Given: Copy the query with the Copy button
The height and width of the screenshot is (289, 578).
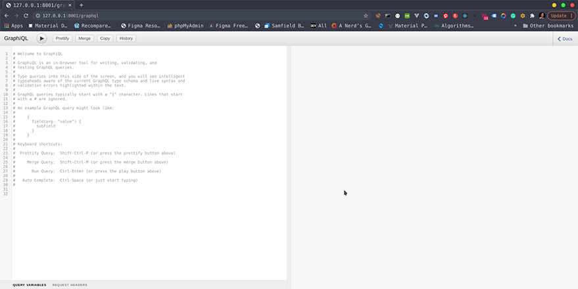Looking at the screenshot, I should tap(105, 38).
